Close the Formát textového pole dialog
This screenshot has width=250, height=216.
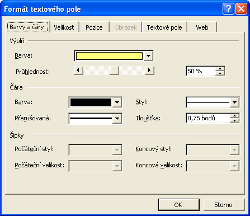(241, 9)
